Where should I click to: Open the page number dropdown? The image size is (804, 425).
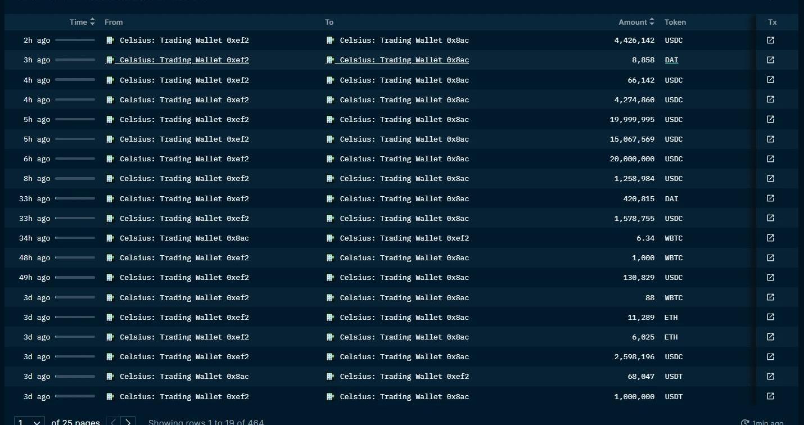click(x=29, y=422)
